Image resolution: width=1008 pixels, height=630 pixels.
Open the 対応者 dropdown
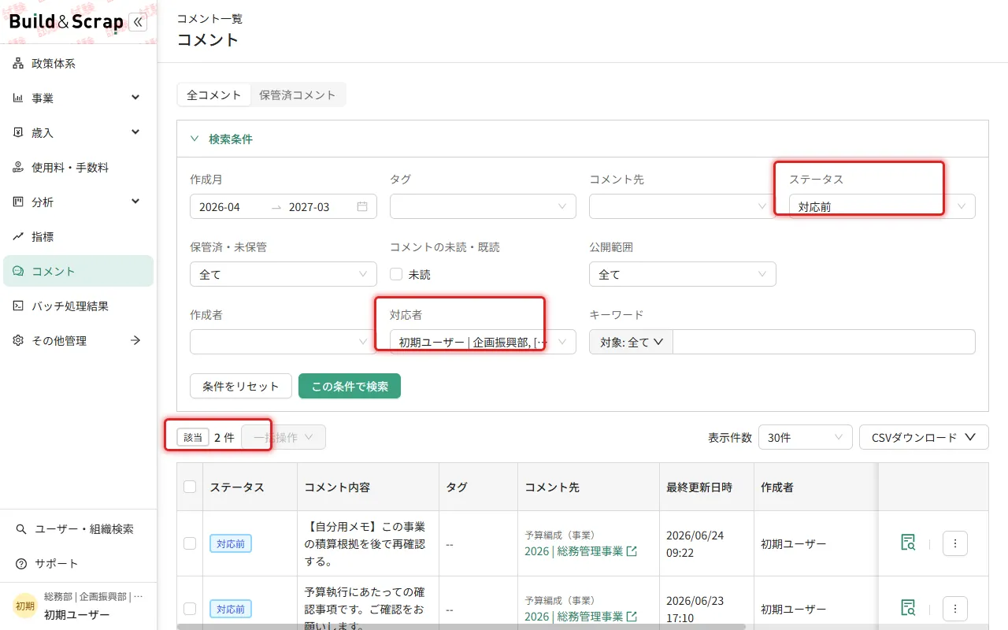point(483,342)
